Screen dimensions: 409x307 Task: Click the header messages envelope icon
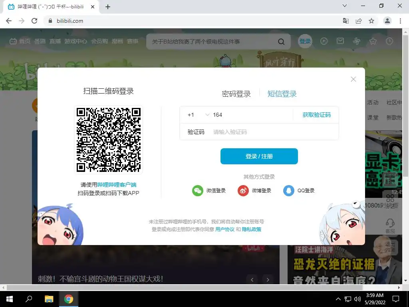[340, 41]
